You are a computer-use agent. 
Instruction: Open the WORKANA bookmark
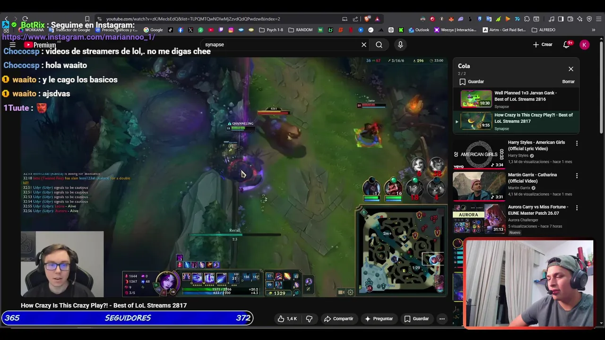tap(31, 30)
